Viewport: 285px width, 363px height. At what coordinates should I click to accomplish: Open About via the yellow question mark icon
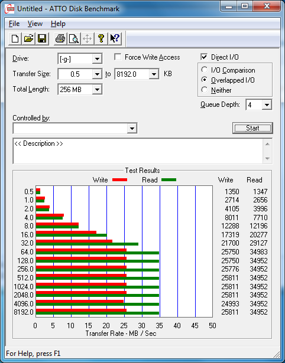click(101, 38)
